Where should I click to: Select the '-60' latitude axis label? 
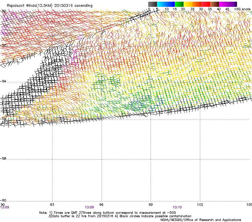click(3, 200)
